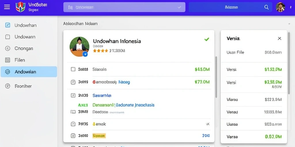Open the green Denaarvanli link
The image size is (295, 147).
103,105
